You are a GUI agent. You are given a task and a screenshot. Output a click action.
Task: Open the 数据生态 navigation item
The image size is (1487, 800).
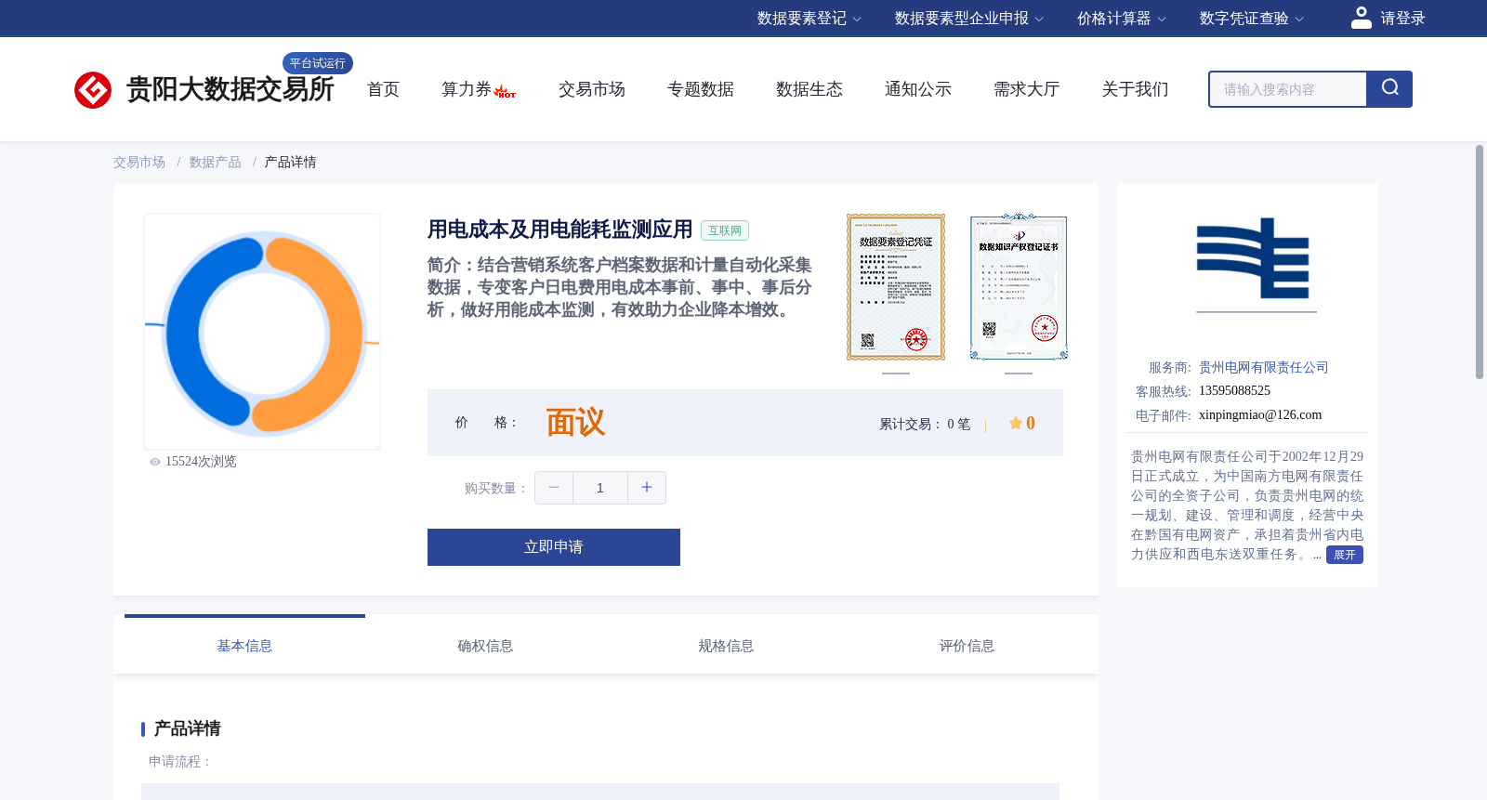point(809,89)
